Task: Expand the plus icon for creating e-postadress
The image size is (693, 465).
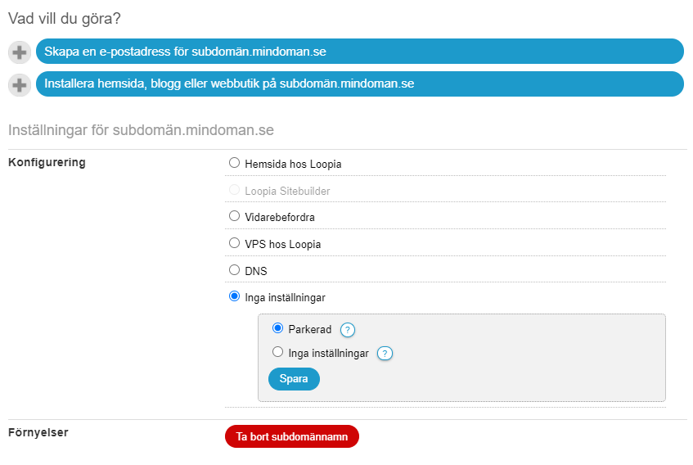Action: [x=20, y=52]
